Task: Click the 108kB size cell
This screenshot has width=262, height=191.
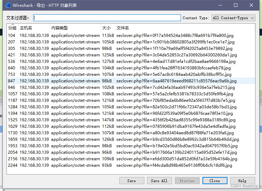Action: point(108,94)
